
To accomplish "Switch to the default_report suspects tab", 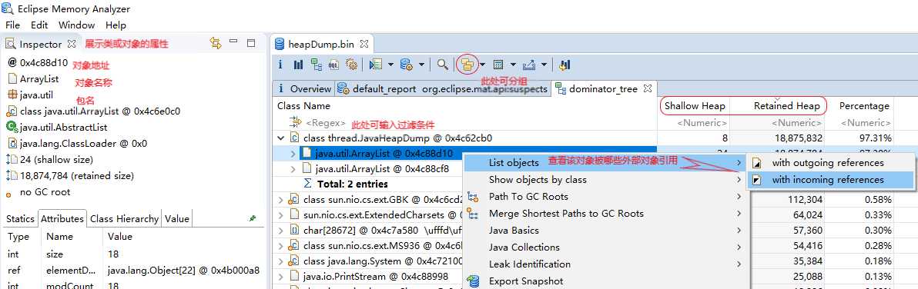I will click(443, 88).
